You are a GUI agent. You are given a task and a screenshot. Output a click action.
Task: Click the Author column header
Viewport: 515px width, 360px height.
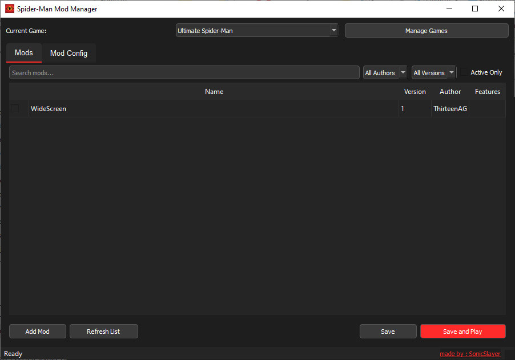[x=450, y=91]
